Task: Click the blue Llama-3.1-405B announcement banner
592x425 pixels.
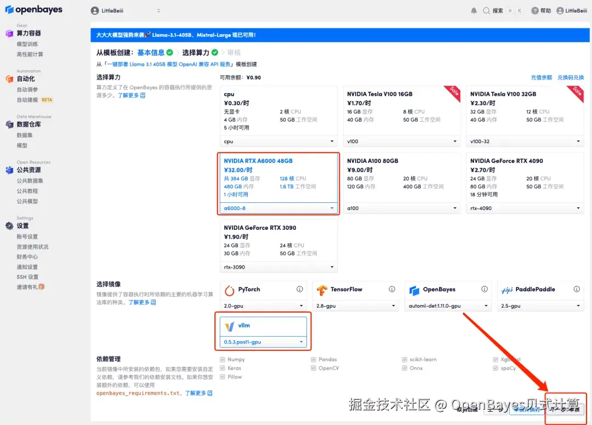Action: click(x=340, y=35)
